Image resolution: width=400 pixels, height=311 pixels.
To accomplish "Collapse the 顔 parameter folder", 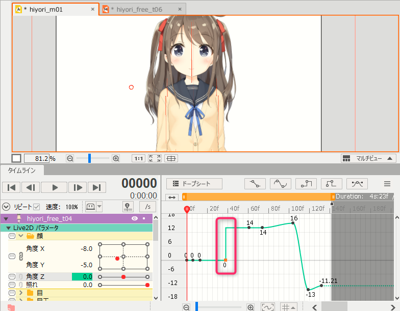I will click(21, 236).
